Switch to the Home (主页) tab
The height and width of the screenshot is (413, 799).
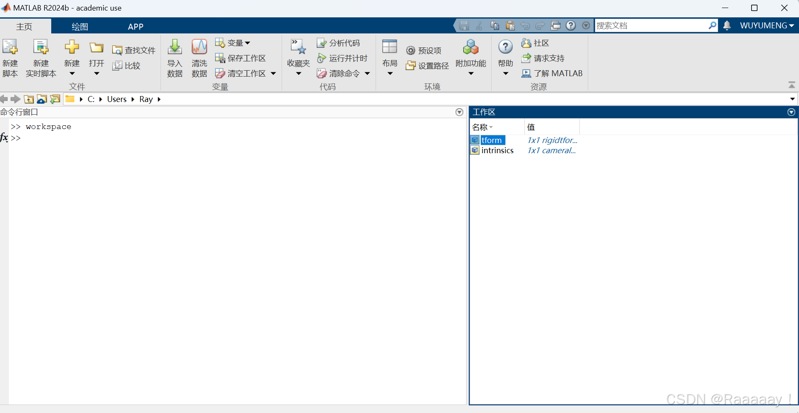(x=24, y=27)
